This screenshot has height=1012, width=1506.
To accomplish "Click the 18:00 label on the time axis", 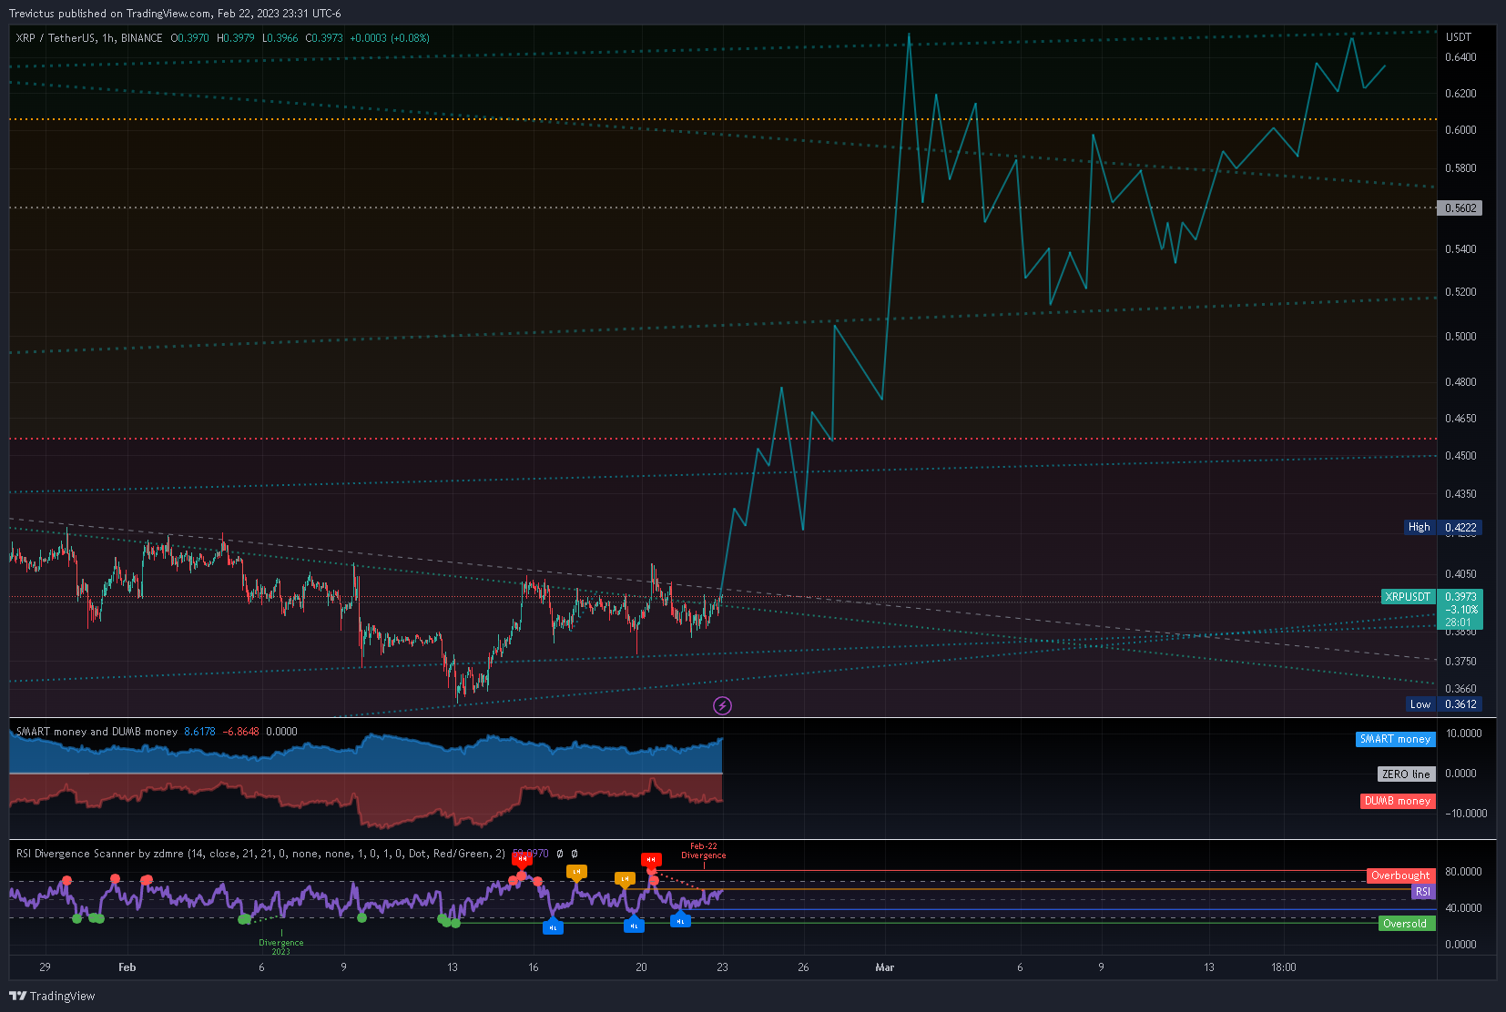I will pyautogui.click(x=1284, y=967).
